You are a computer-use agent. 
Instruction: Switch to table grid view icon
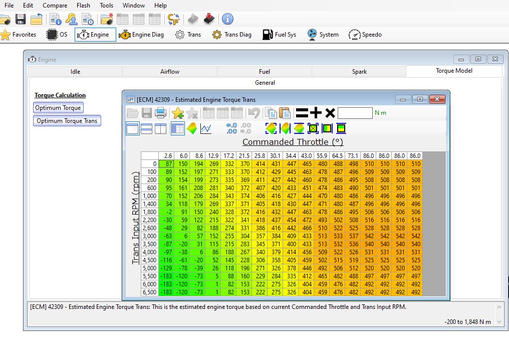coord(177,128)
